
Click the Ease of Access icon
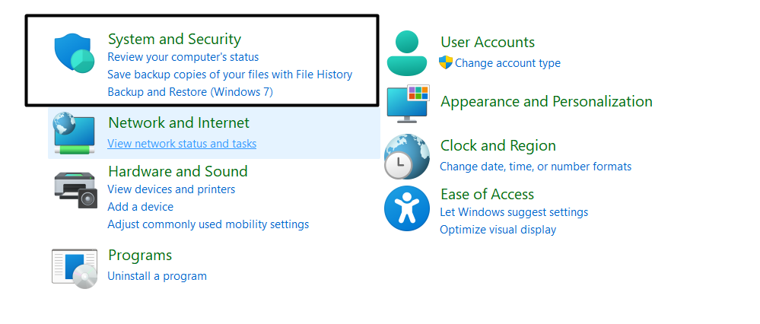407,208
